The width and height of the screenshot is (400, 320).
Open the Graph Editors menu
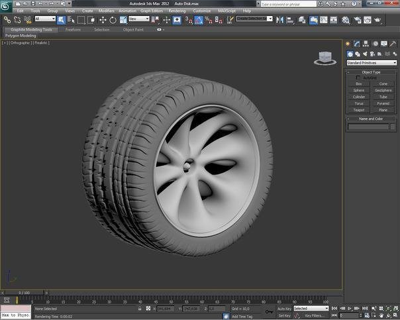tap(152, 11)
